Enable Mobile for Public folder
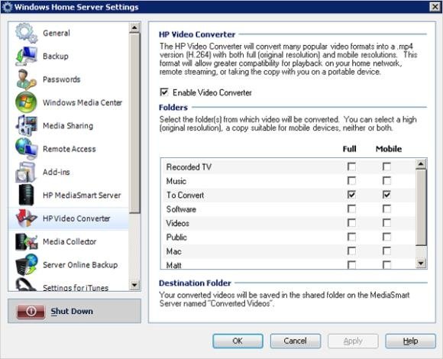The image size is (443, 359). 386,237
